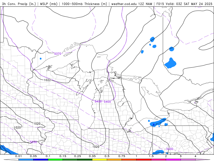Image resolution: width=214 pixels, height=161 pixels.
Task: Click the 0.15 legend value
Action: [x=63, y=156]
